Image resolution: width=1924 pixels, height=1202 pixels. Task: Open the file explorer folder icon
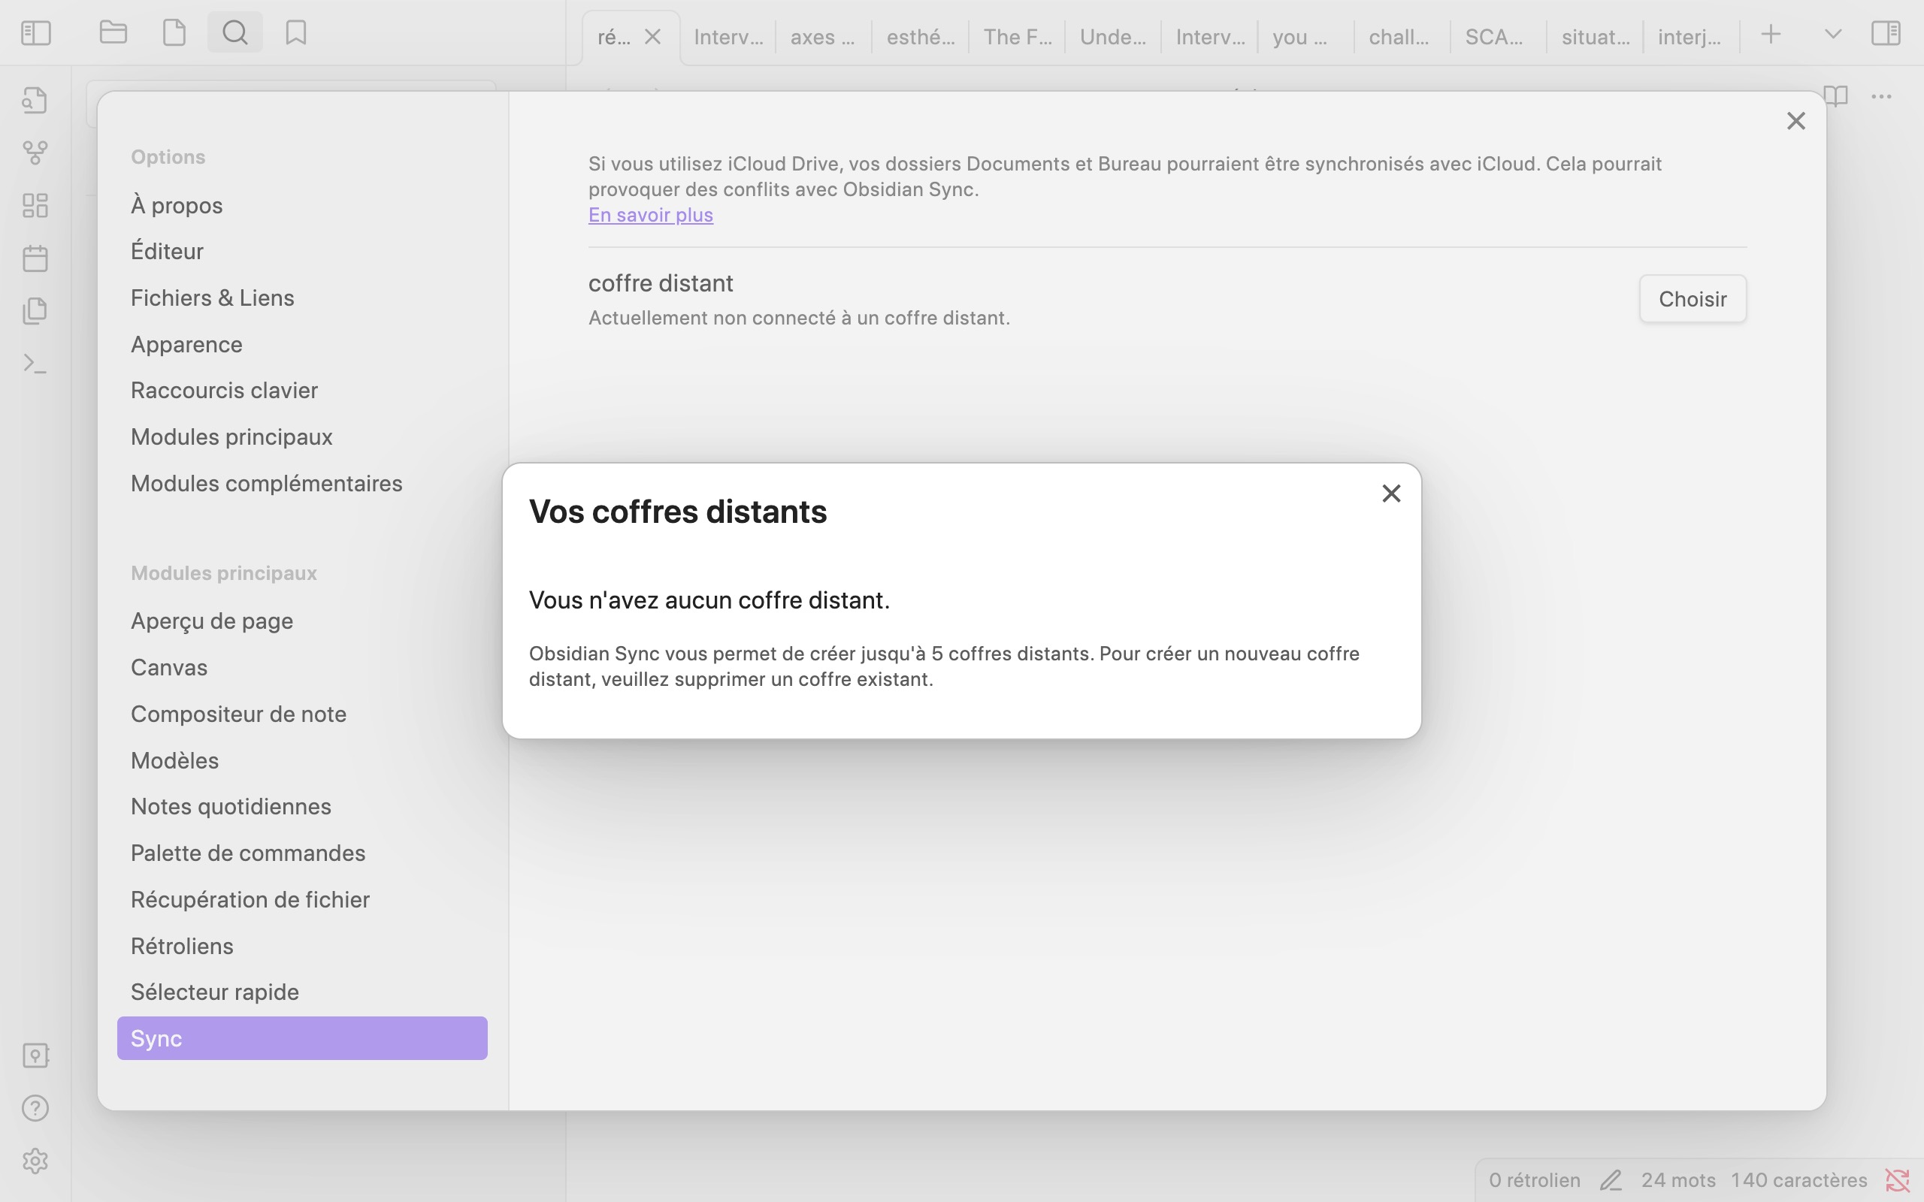pos(113,33)
